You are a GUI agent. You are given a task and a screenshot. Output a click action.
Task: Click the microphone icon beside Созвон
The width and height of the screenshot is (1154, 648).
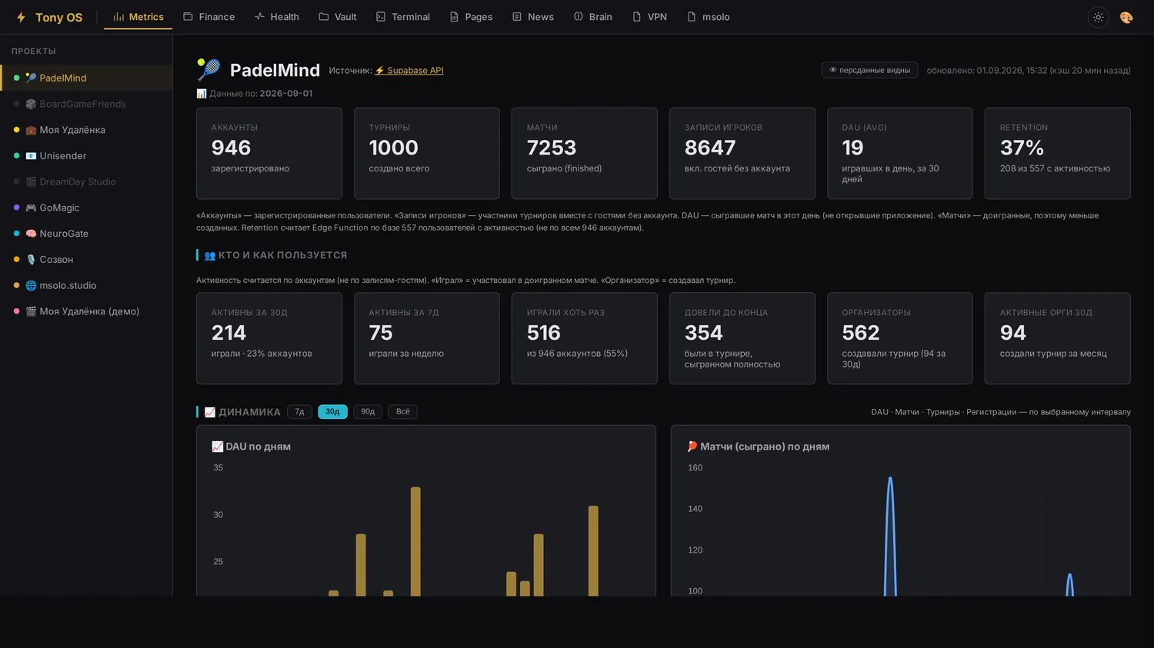31,260
